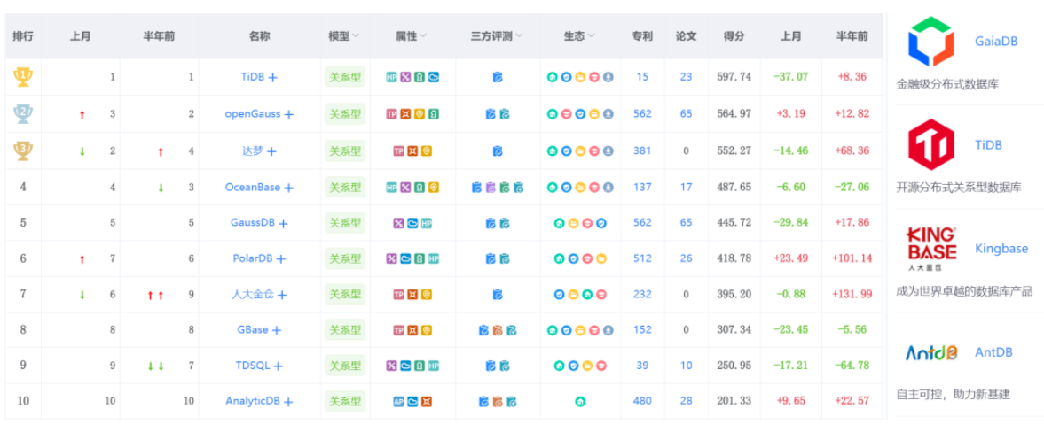Viewport: 1044px width, 424px height.
Task: Click the bronze trophy icon for rank 3
Action: tap(23, 150)
